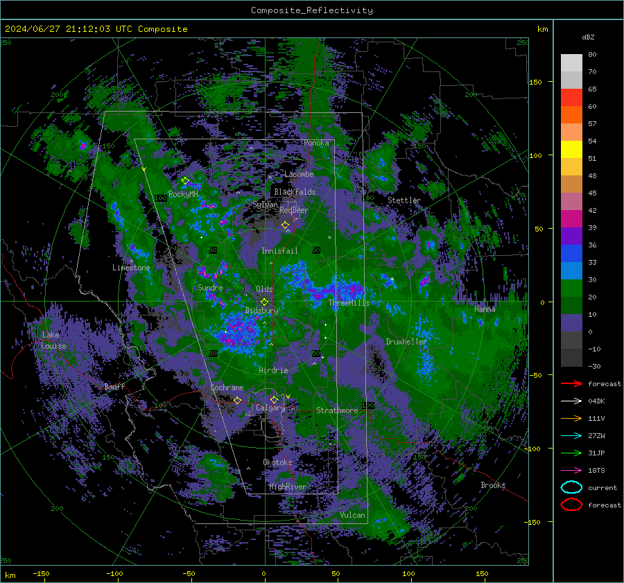Click the ThreeHills label
624x583 pixels.
(x=349, y=303)
